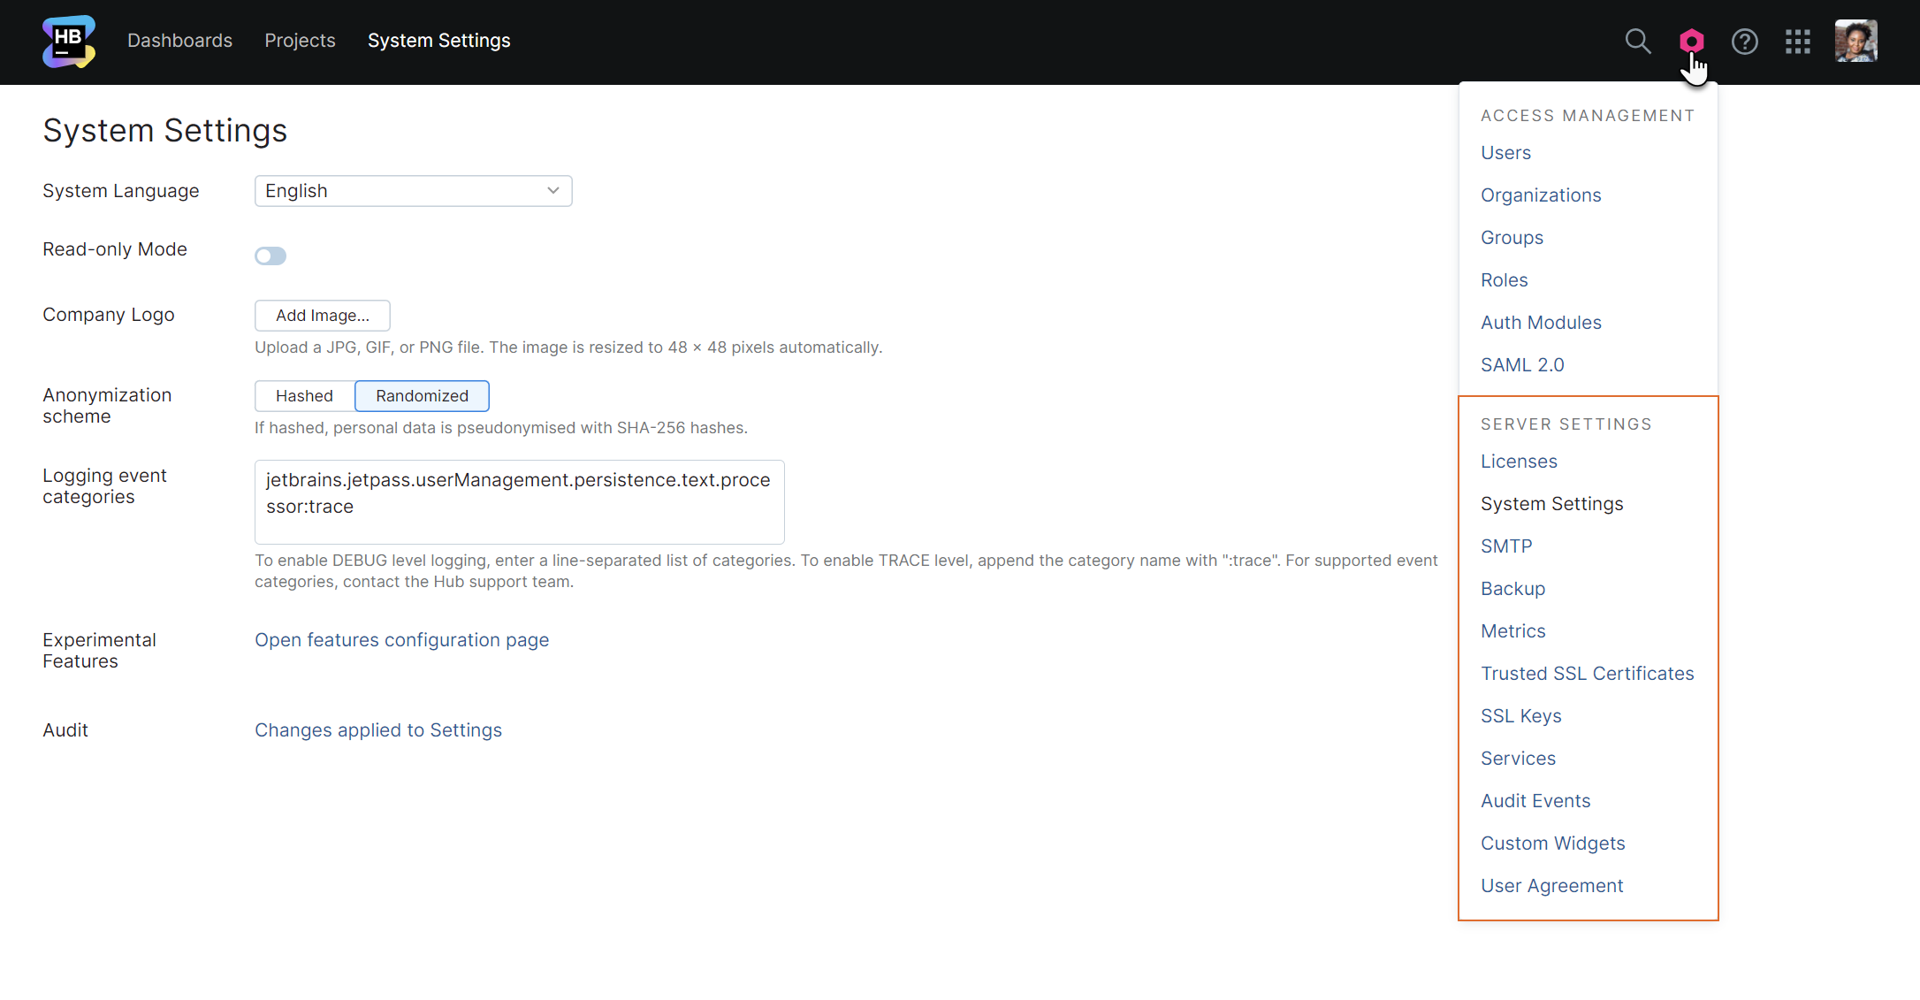Screen dimensions: 1920x1000
Task: Select Trusted SSL Certificates in the sidebar
Action: coord(1588,673)
